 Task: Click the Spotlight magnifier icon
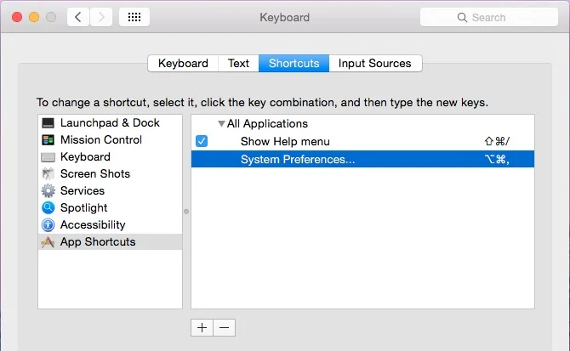(48, 207)
